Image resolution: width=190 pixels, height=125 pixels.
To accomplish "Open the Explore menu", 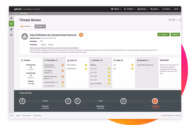I will pos(116,9).
